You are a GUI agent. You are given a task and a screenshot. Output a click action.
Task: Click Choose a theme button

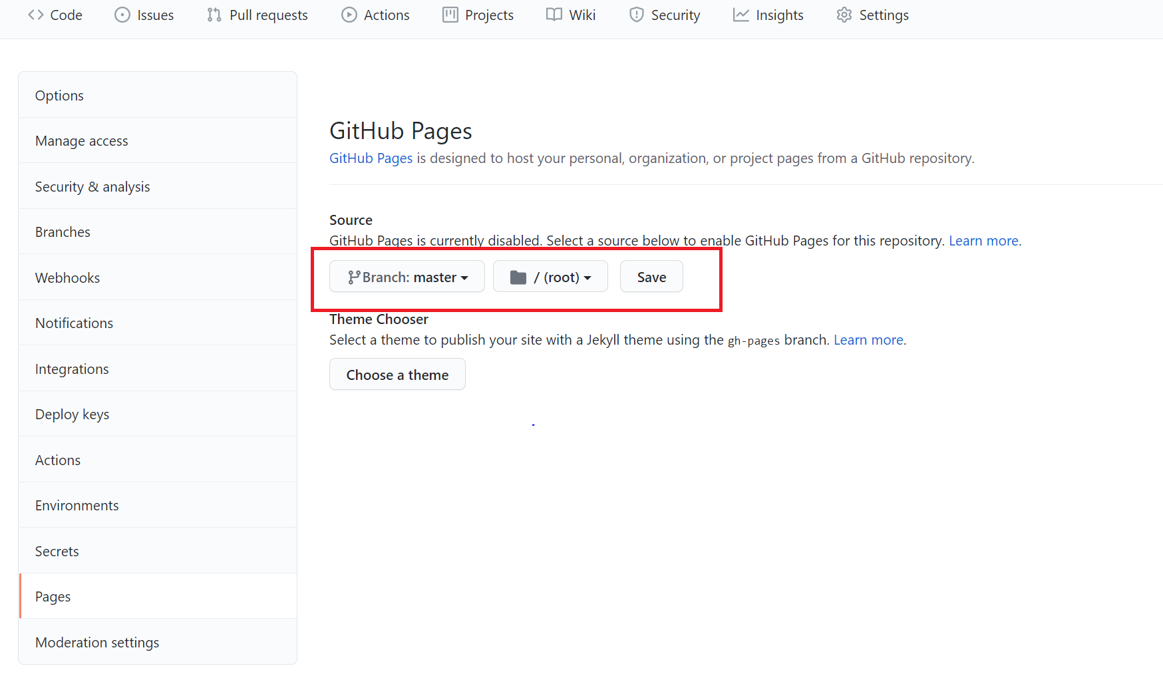tap(397, 375)
